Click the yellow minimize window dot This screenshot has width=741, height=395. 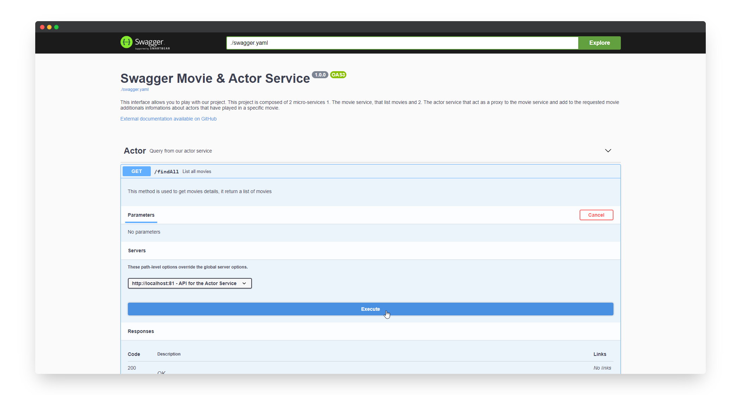click(x=49, y=27)
